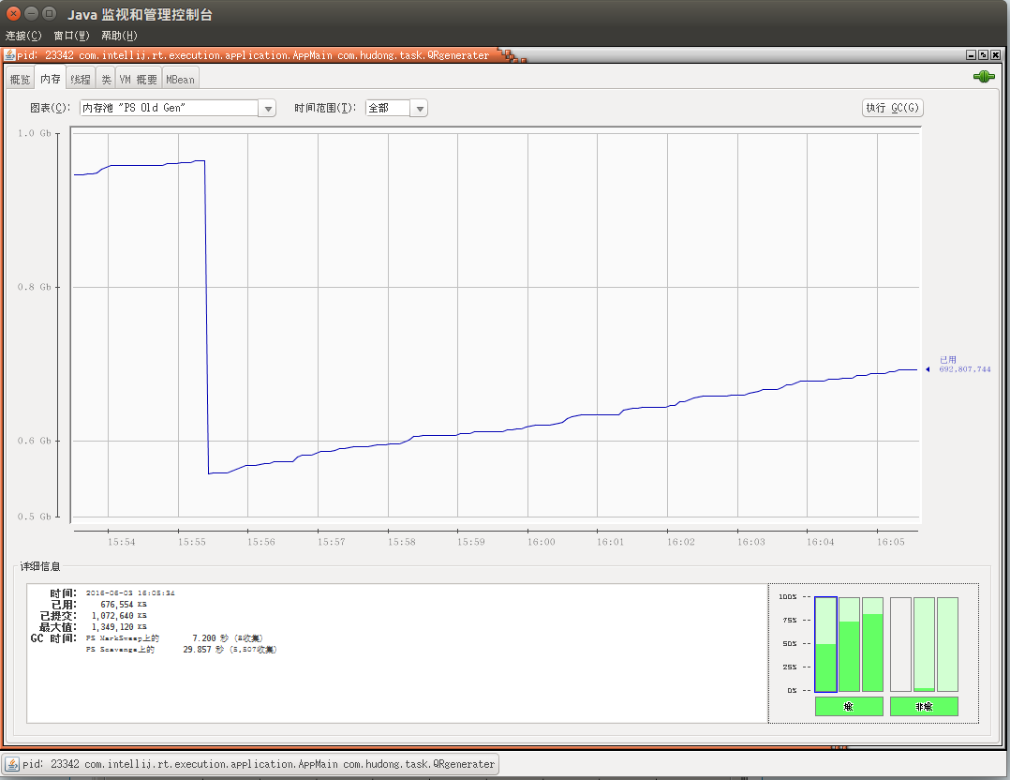Click the pid 23342 taskbar window button
1010x780 pixels.
pyautogui.click(x=250, y=764)
